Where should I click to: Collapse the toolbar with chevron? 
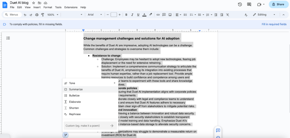coord(283,15)
